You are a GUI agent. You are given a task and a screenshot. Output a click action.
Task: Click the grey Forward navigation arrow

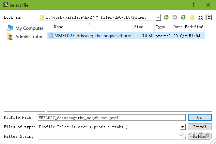point(175,17)
